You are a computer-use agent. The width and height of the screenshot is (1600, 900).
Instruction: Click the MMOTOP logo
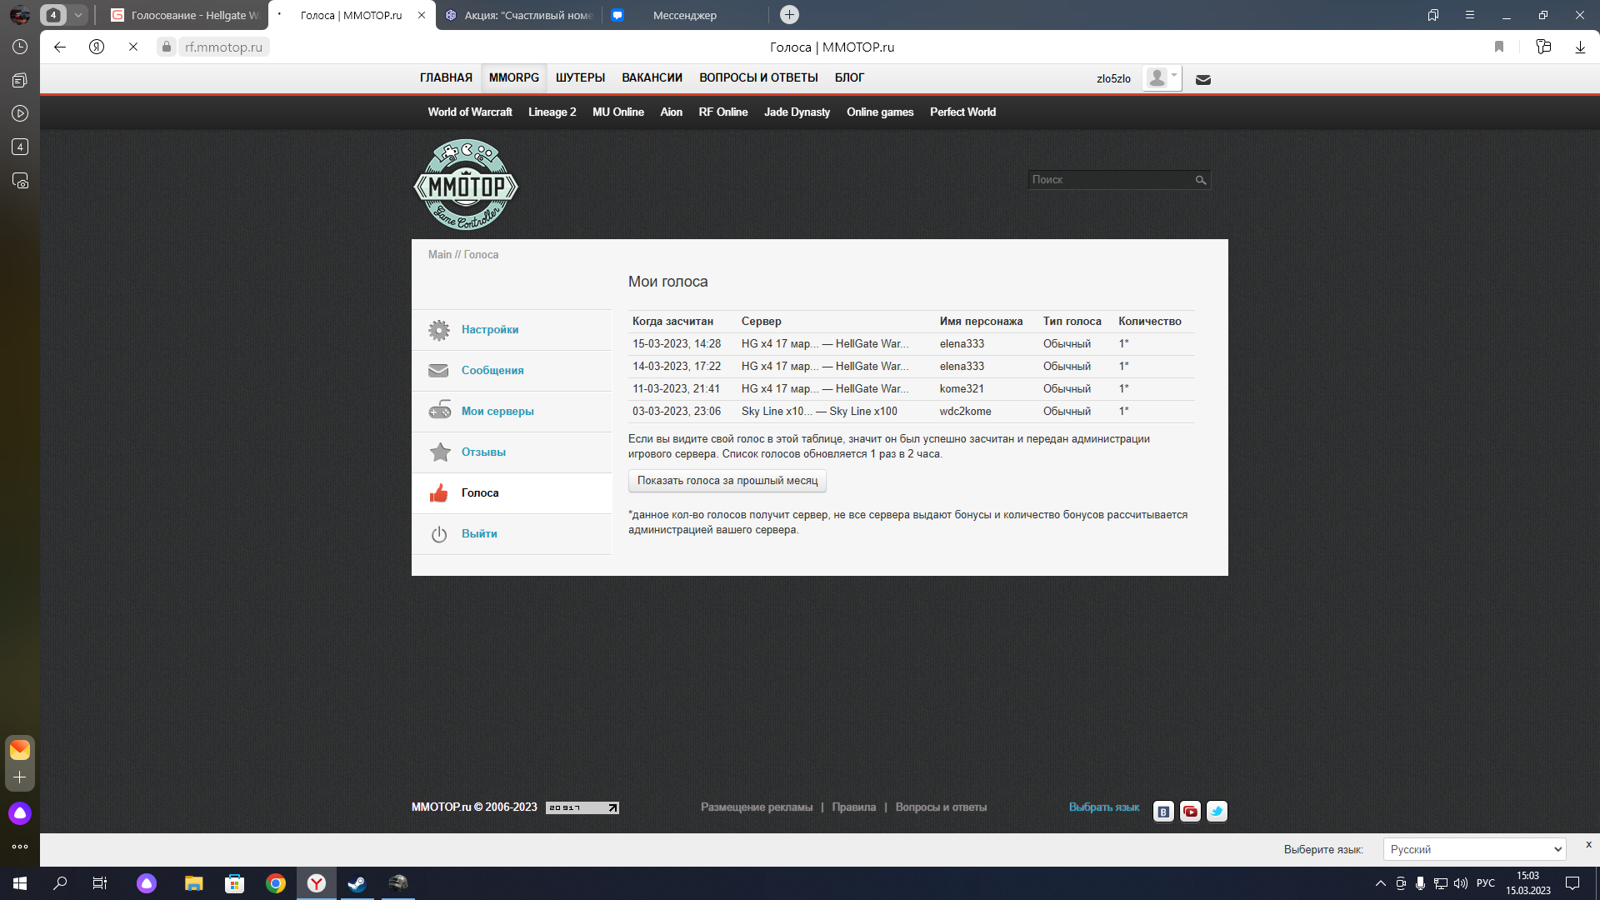tap(466, 185)
